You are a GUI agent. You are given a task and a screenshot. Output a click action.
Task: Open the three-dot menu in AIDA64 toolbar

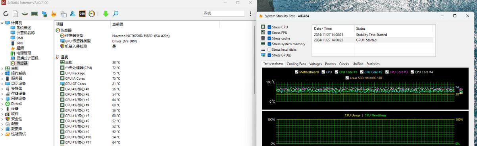click(250, 13)
